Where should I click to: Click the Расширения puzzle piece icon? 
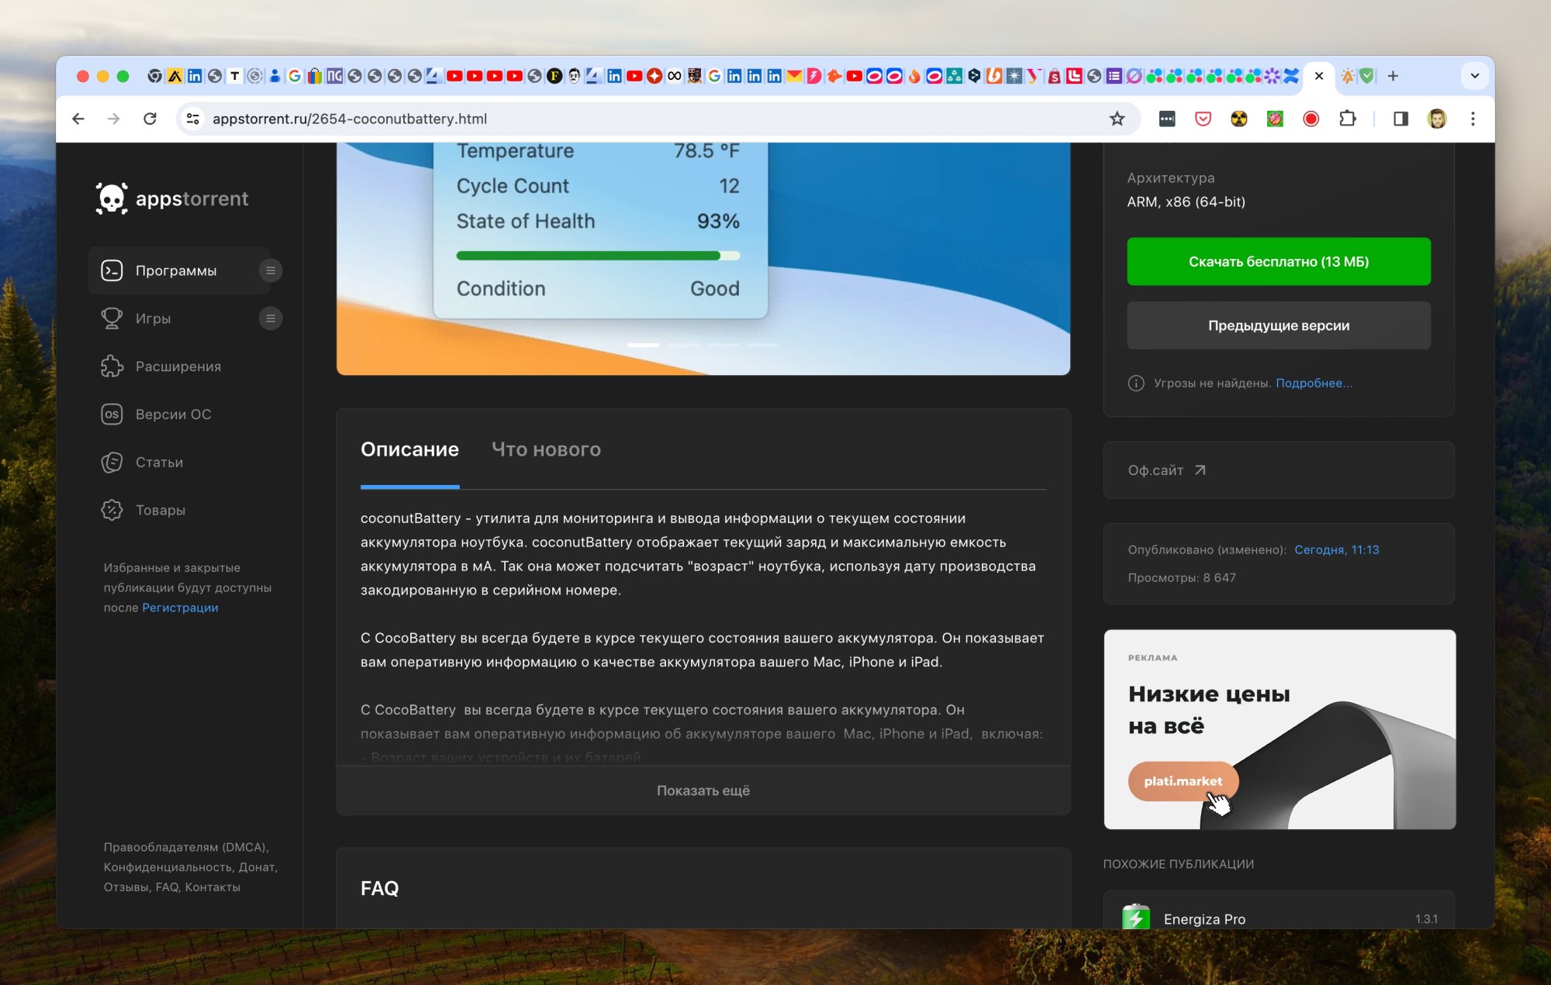[x=112, y=367]
